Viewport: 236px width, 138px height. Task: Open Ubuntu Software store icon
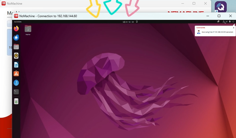tap(16, 74)
